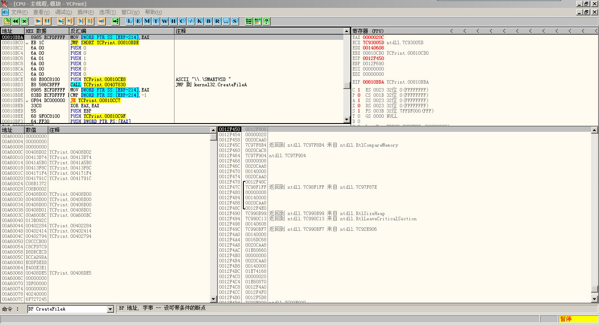
Task: Select the ESP register value 0012F450
Action: coord(373,58)
